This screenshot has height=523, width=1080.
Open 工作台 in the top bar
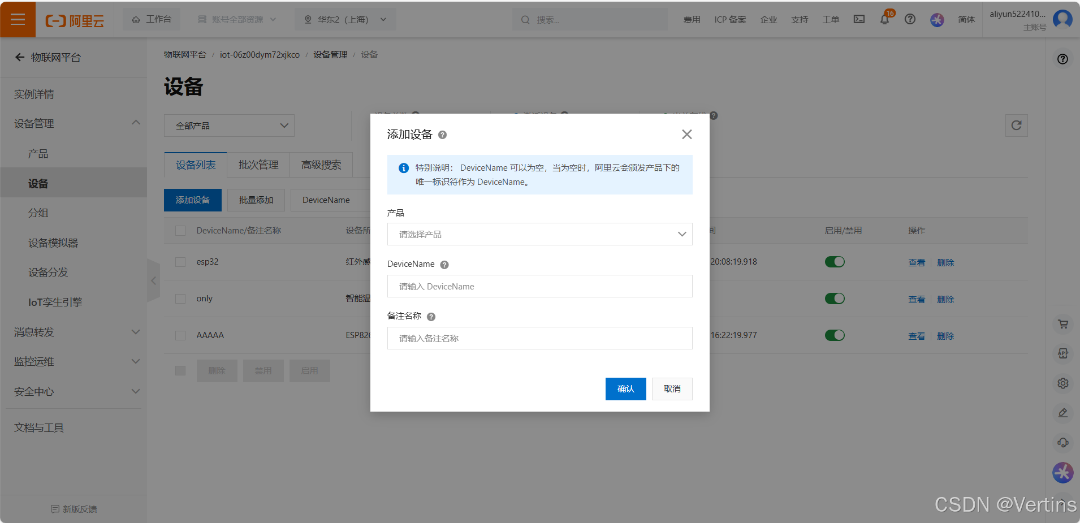pos(152,19)
